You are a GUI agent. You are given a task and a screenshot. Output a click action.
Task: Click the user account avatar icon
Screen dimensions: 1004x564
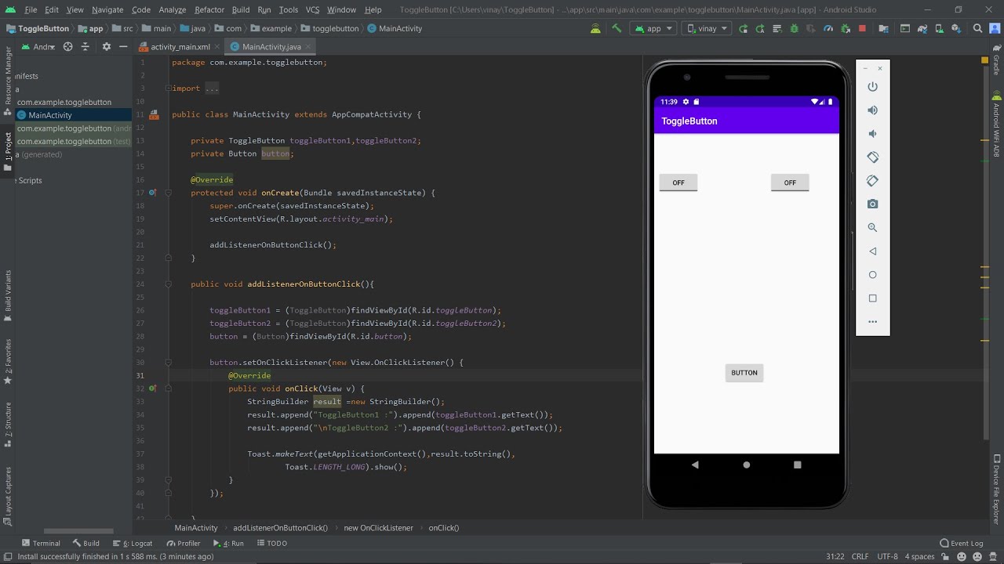point(994,28)
